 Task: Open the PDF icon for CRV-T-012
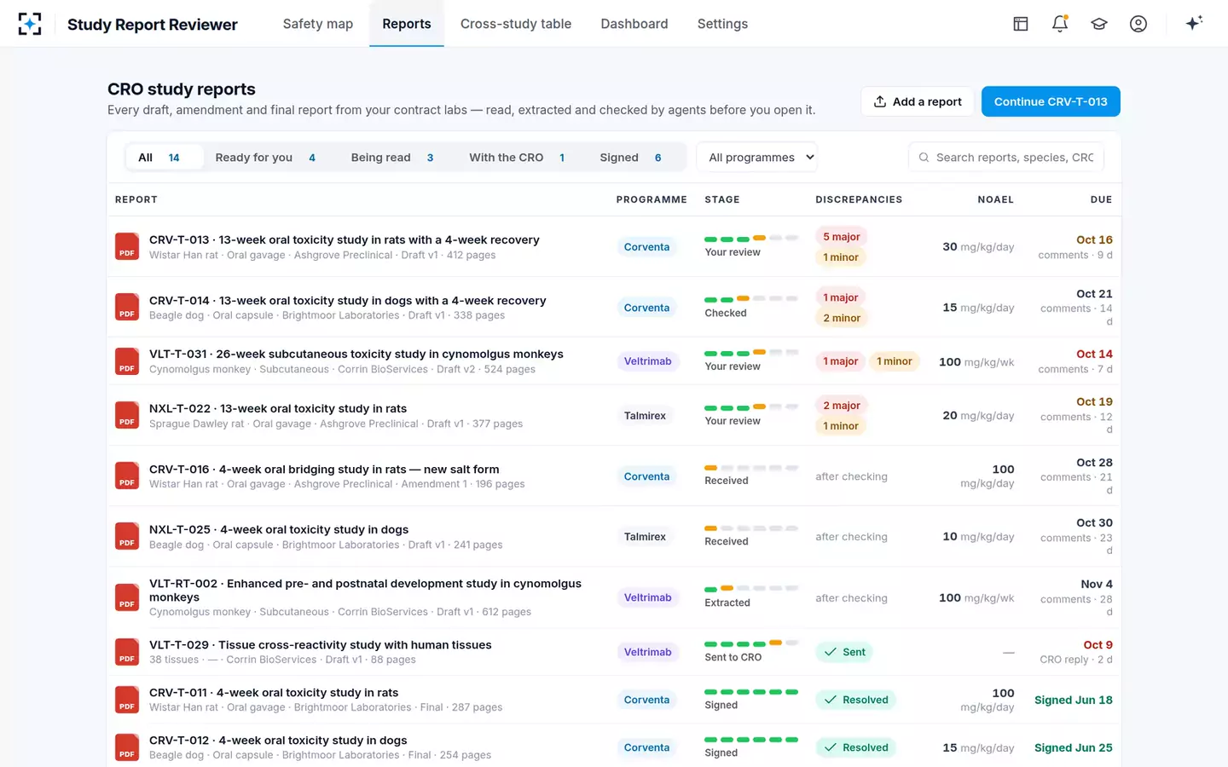tap(127, 747)
